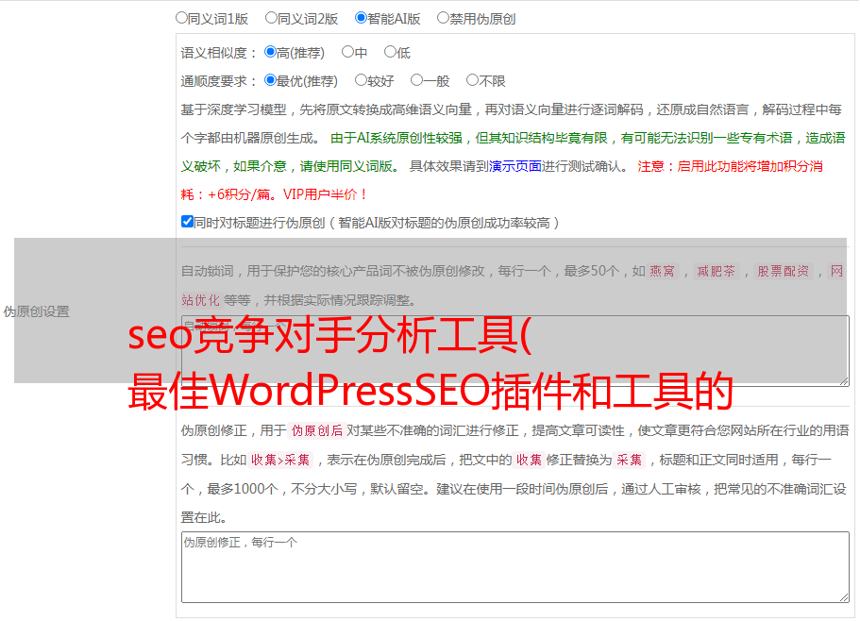This screenshot has height=621, width=860.
Task: Click the 燕窝 example keyword
Action: click(662, 271)
